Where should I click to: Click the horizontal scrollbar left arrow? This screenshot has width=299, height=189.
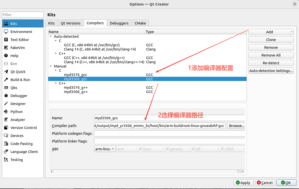click(x=51, y=171)
